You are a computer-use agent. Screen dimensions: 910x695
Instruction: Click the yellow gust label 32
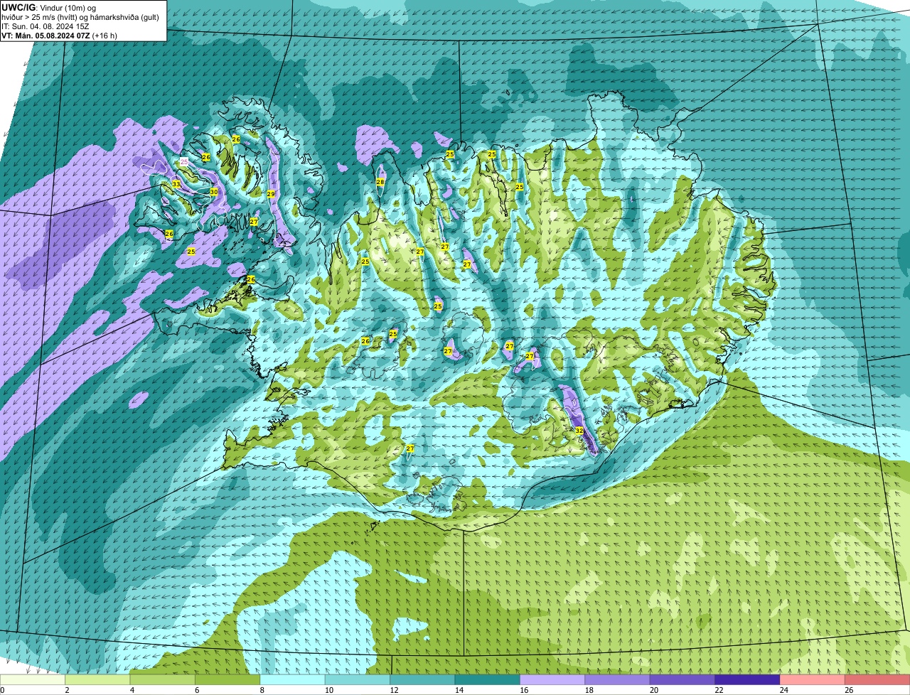pyautogui.click(x=579, y=431)
